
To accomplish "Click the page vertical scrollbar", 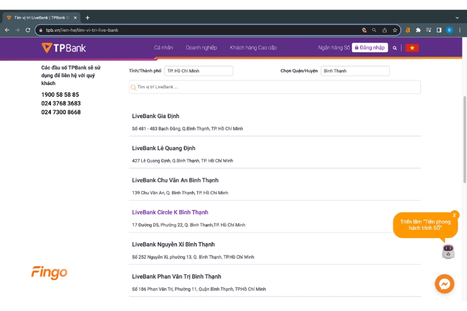I will (464, 139).
